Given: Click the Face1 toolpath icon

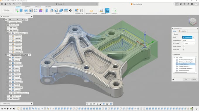Looking at the screenshot, I should click(177, 58).
